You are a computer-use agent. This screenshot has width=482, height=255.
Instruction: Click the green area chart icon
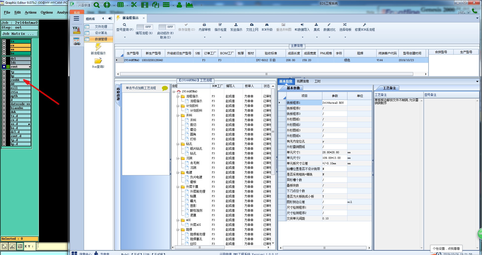(x=190, y=5)
